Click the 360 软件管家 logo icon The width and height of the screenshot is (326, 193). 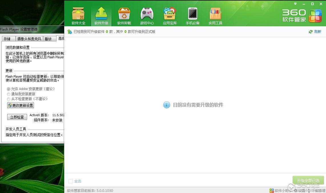click(x=315, y=16)
